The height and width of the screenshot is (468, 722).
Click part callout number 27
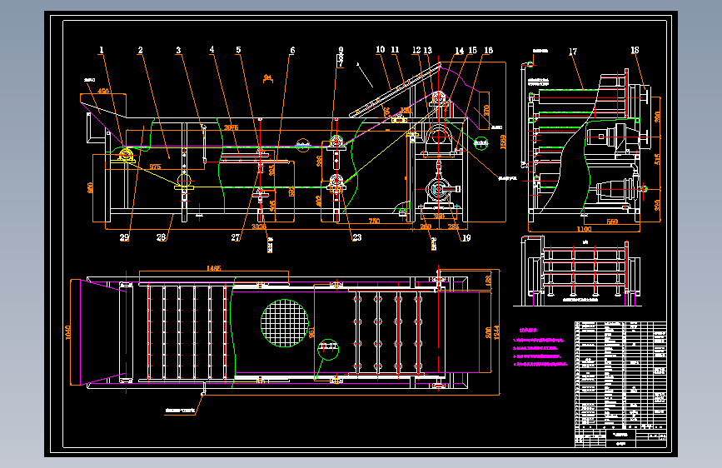tap(236, 237)
